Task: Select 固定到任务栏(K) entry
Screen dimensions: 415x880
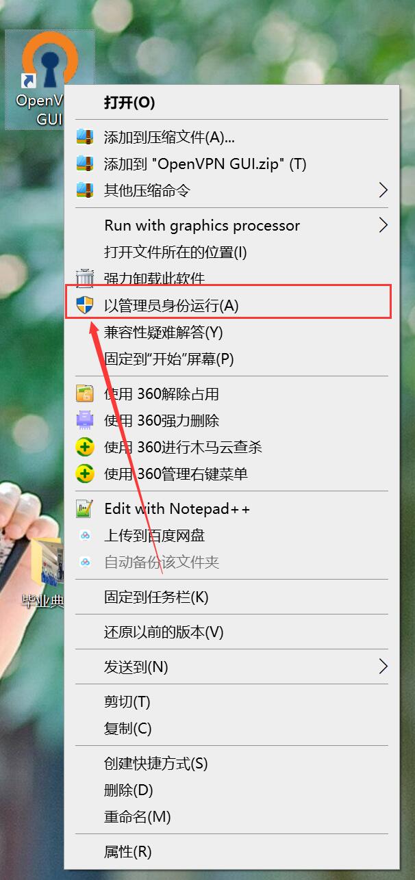Action: (156, 597)
